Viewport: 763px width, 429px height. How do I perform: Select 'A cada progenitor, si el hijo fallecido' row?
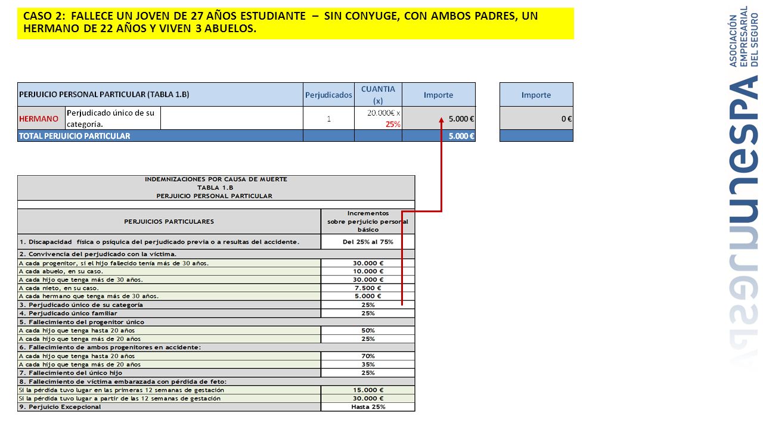click(x=169, y=263)
